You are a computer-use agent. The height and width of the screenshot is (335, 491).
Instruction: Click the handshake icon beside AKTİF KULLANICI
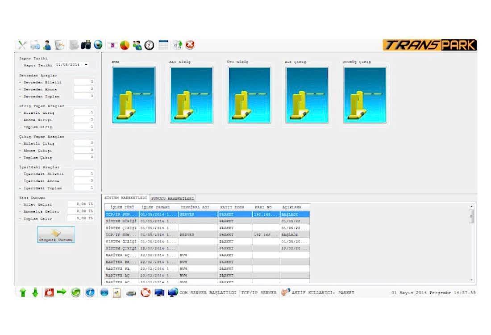(286, 292)
